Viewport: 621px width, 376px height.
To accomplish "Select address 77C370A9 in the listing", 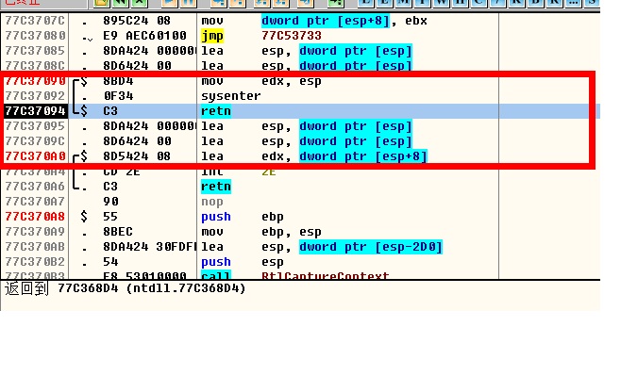I will (35, 232).
